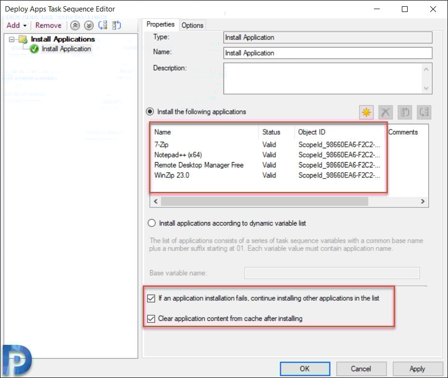
Task: Open the Add dropdown menu
Action: coord(16,25)
